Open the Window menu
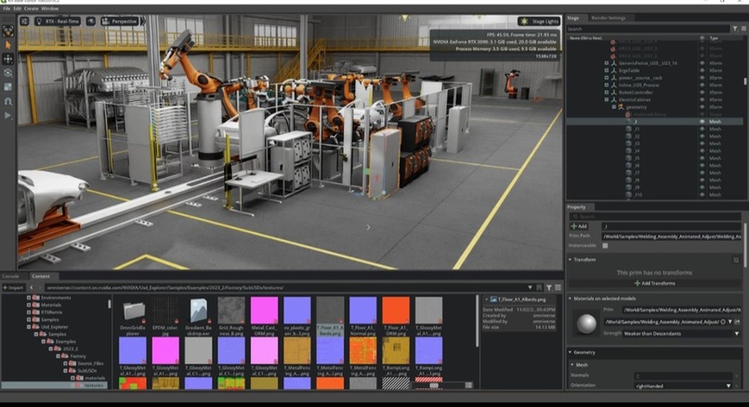 (49, 8)
